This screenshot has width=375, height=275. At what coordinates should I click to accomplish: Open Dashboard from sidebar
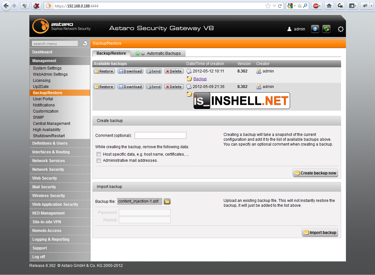60,52
